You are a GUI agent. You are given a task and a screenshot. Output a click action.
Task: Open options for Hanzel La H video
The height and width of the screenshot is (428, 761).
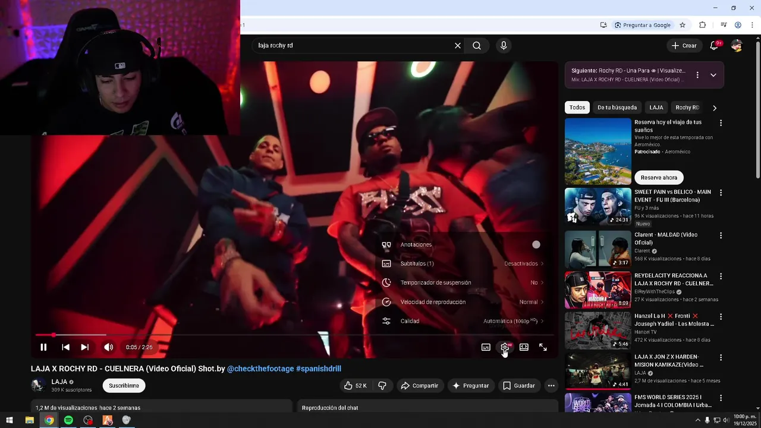click(721, 317)
